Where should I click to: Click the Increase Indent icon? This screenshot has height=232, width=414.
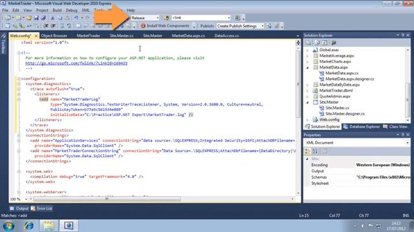(x=53, y=26)
